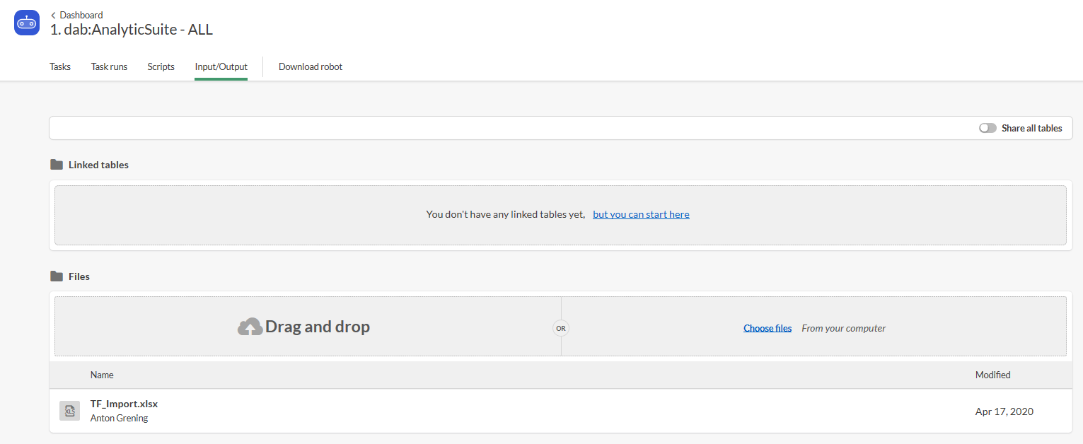Select the Input/Output tab
The image size is (1083, 444).
[x=221, y=66]
